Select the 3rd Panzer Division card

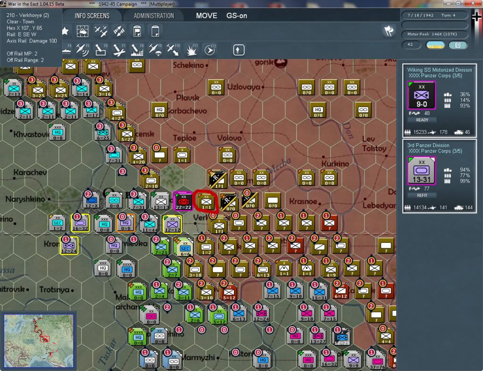(x=440, y=176)
